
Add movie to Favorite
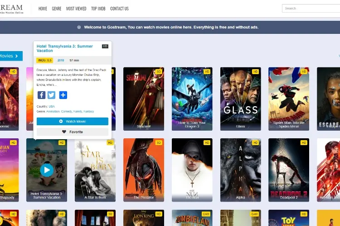[x=73, y=132]
